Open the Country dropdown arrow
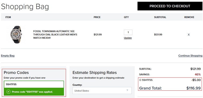The width and height of the screenshot is (203, 98). point(127,90)
